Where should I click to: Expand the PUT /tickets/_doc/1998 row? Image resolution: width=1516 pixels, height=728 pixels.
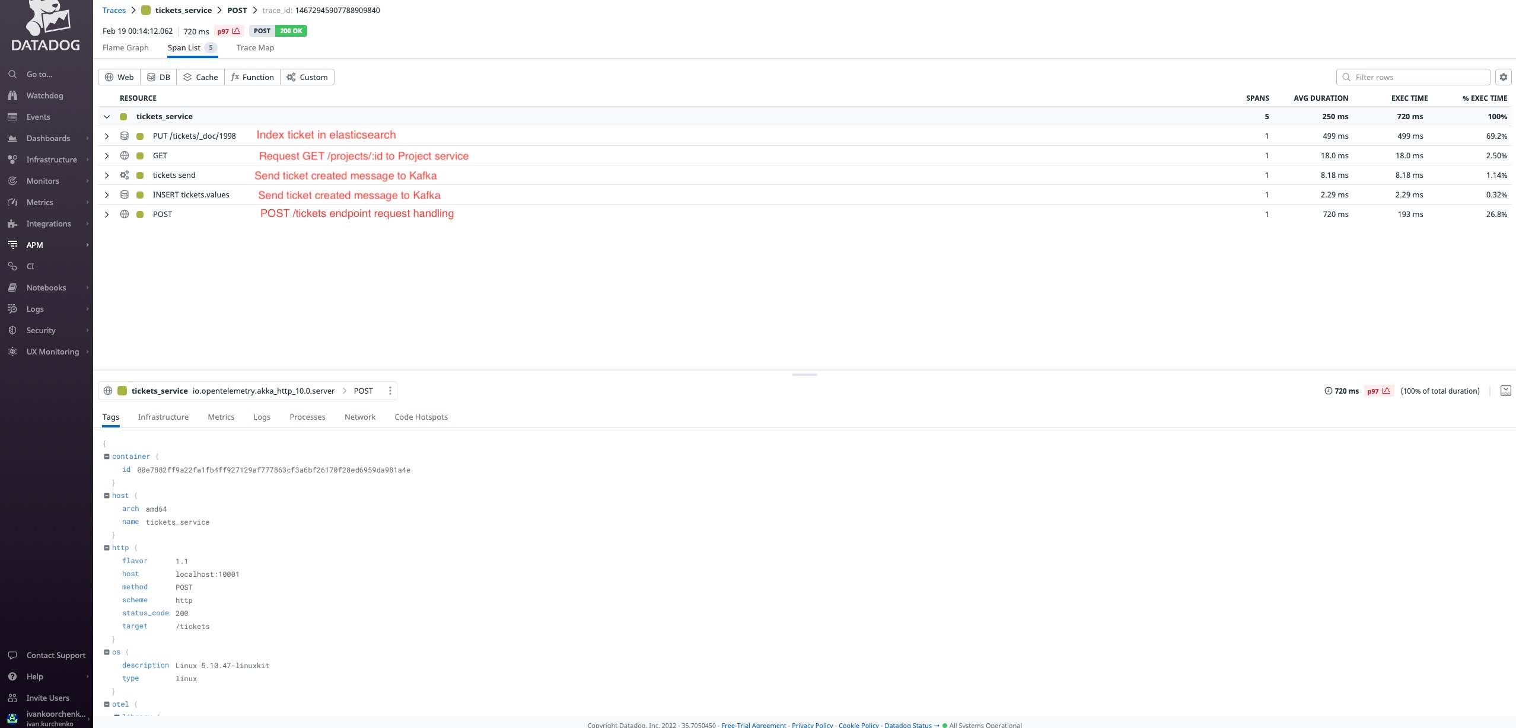107,136
